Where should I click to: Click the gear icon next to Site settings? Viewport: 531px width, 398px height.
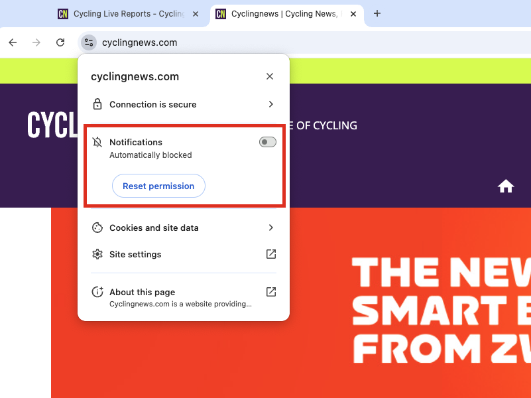97,254
